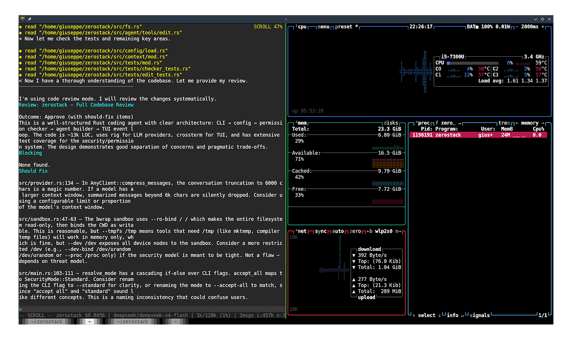Screen dimensions: 572x346
Task: Toggle sync in the net box
Action: pos(320,231)
